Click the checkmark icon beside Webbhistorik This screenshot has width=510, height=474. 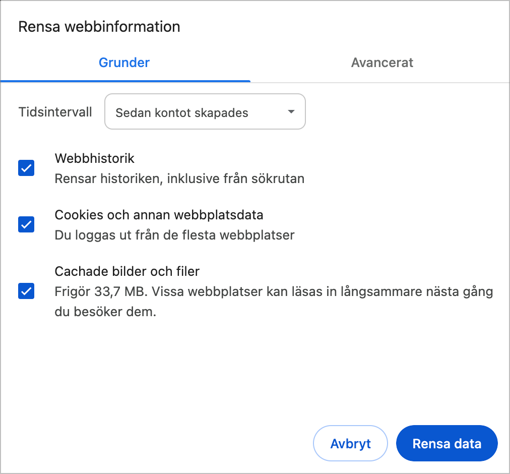[26, 167]
